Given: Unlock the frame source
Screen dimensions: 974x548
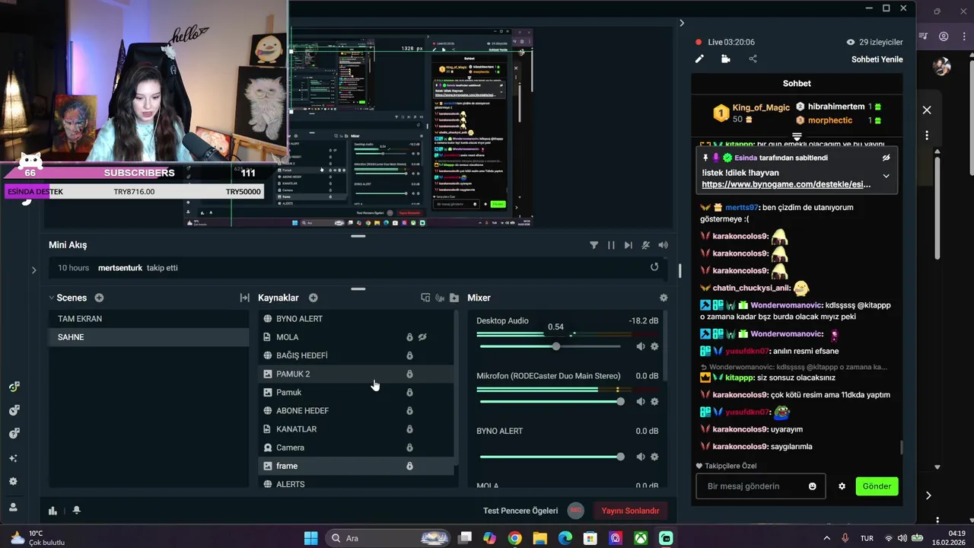Looking at the screenshot, I should 409,466.
